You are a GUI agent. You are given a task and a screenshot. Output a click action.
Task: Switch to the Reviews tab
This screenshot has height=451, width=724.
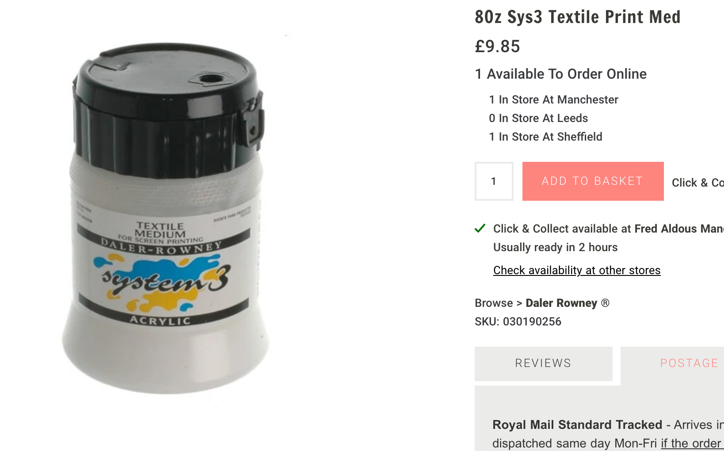coord(544,363)
